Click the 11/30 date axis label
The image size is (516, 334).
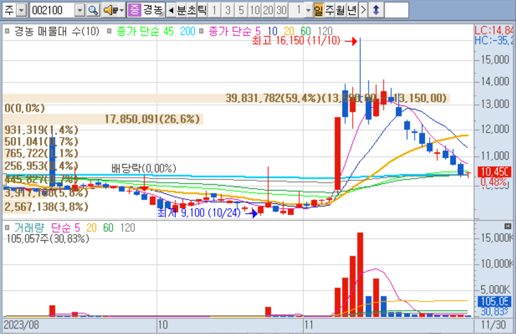coord(493,325)
